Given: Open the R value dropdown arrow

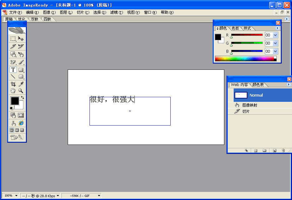Looking at the screenshot, I should [x=275, y=35].
